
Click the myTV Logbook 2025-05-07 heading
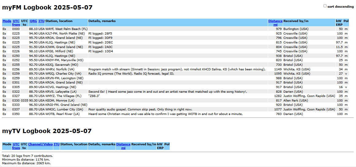point(47,131)
